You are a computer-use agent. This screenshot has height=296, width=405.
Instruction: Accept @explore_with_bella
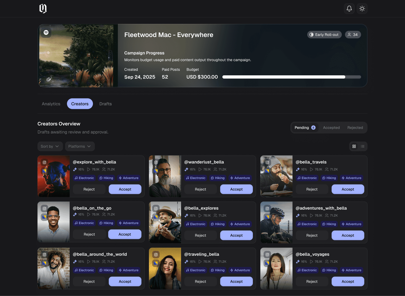pos(125,189)
